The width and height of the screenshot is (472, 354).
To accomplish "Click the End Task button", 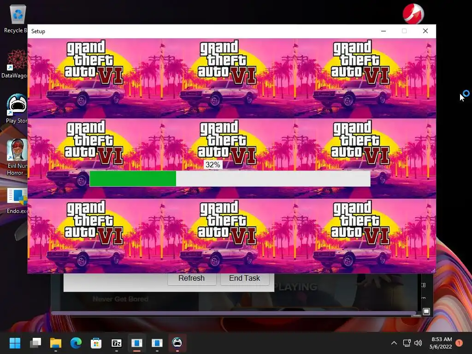I will (244, 279).
